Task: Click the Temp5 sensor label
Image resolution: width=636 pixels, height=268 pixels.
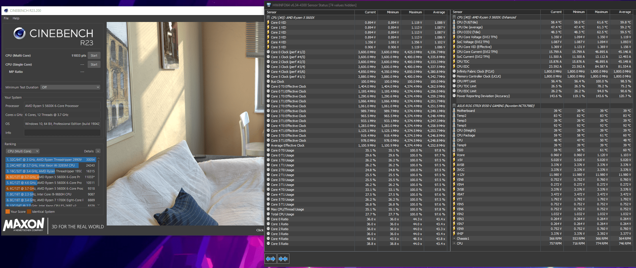Action: [x=461, y=125]
